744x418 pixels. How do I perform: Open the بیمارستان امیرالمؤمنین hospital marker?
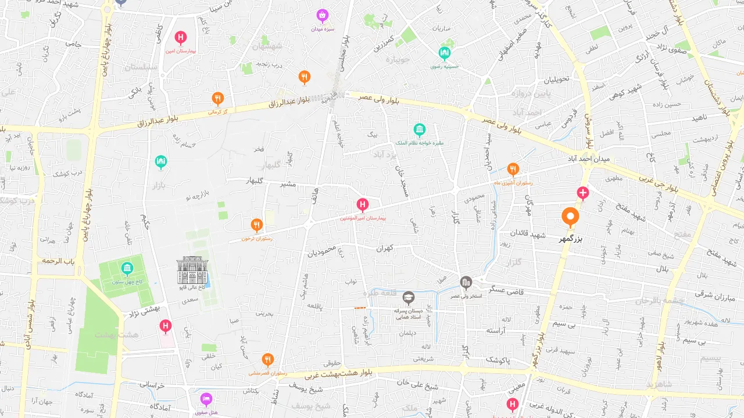(363, 205)
